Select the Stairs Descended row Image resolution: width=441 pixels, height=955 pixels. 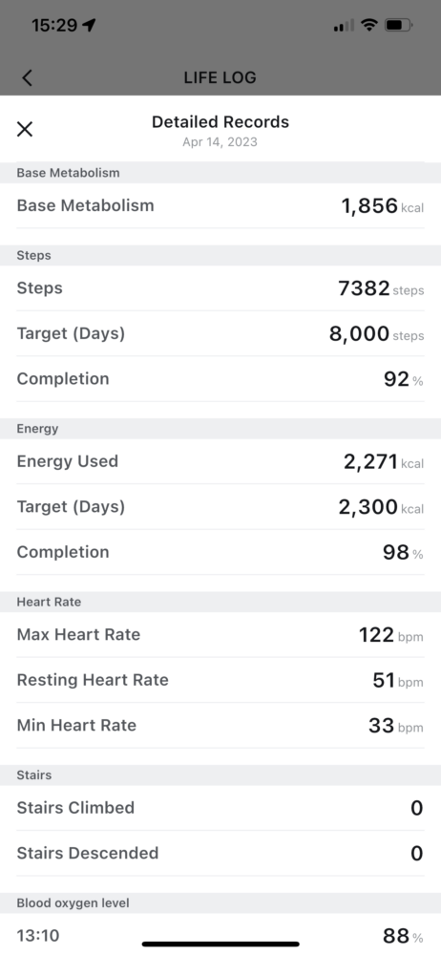pyautogui.click(x=220, y=853)
